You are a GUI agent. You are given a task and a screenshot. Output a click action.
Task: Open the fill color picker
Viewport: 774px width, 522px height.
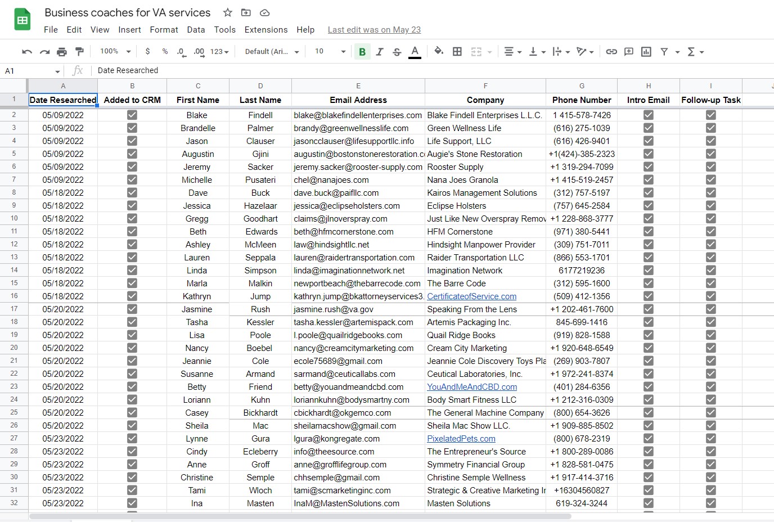(x=439, y=52)
